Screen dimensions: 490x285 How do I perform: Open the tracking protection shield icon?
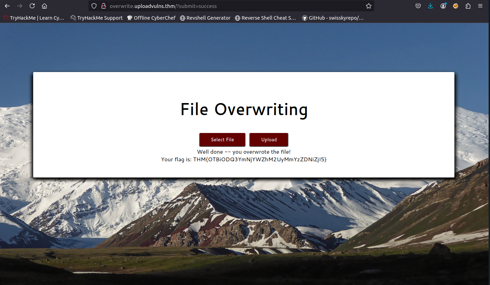click(94, 6)
